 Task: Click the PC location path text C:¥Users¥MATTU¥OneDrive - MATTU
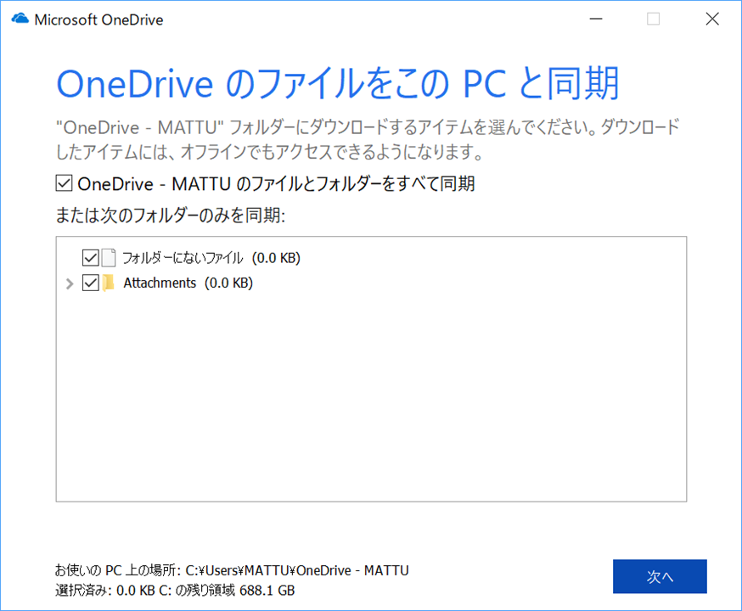pyautogui.click(x=297, y=570)
